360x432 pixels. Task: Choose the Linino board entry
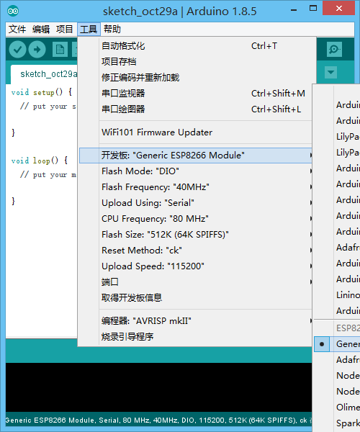click(337, 295)
